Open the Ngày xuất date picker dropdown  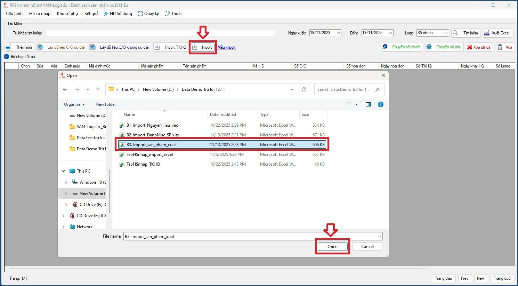[338, 33]
